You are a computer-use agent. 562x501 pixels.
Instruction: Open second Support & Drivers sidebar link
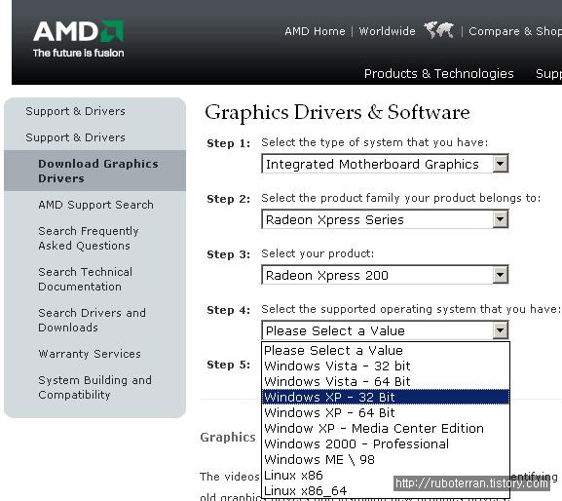pyautogui.click(x=75, y=137)
